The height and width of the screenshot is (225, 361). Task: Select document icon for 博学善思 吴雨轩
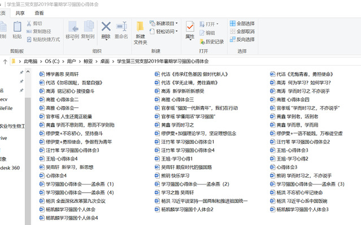point(42,74)
